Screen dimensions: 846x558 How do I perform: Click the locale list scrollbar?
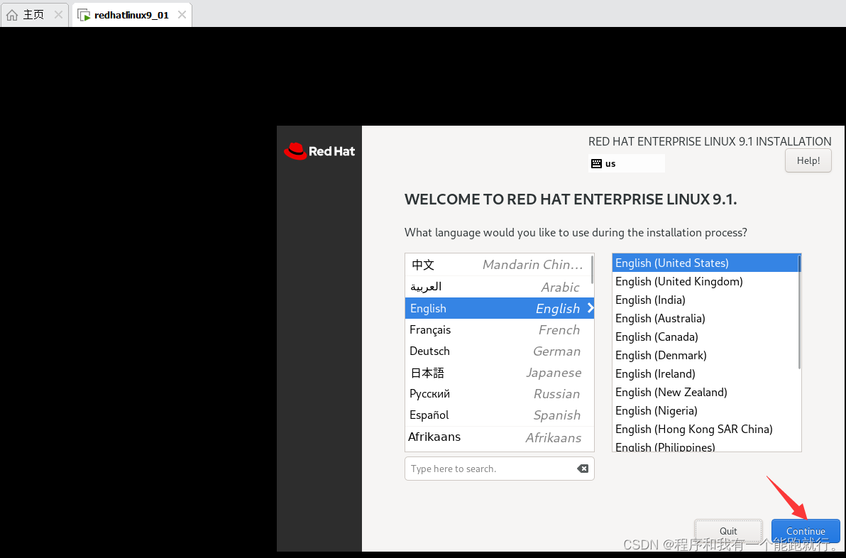[x=799, y=312]
